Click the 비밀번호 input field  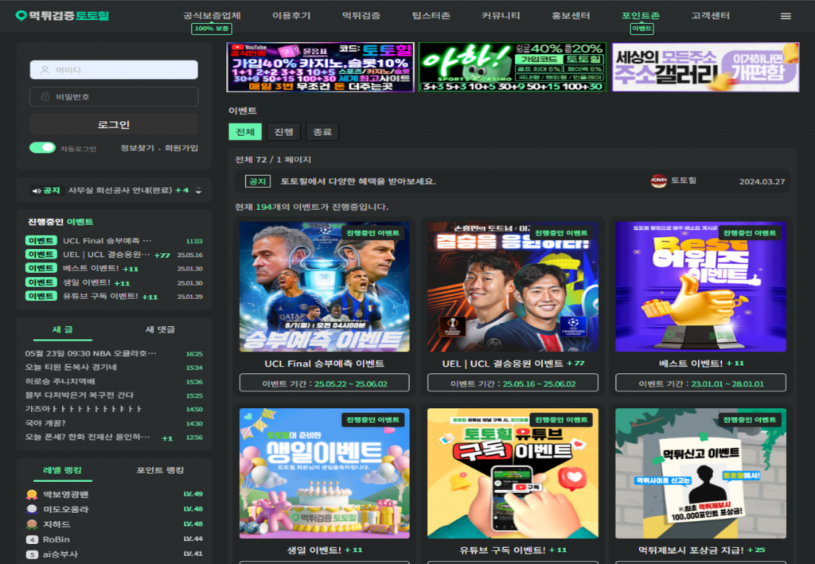point(114,96)
